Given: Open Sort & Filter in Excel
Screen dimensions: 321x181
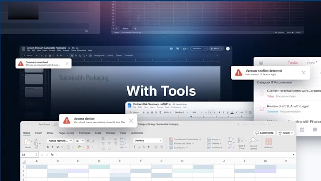Looking at the screenshot, I should tap(242, 143).
